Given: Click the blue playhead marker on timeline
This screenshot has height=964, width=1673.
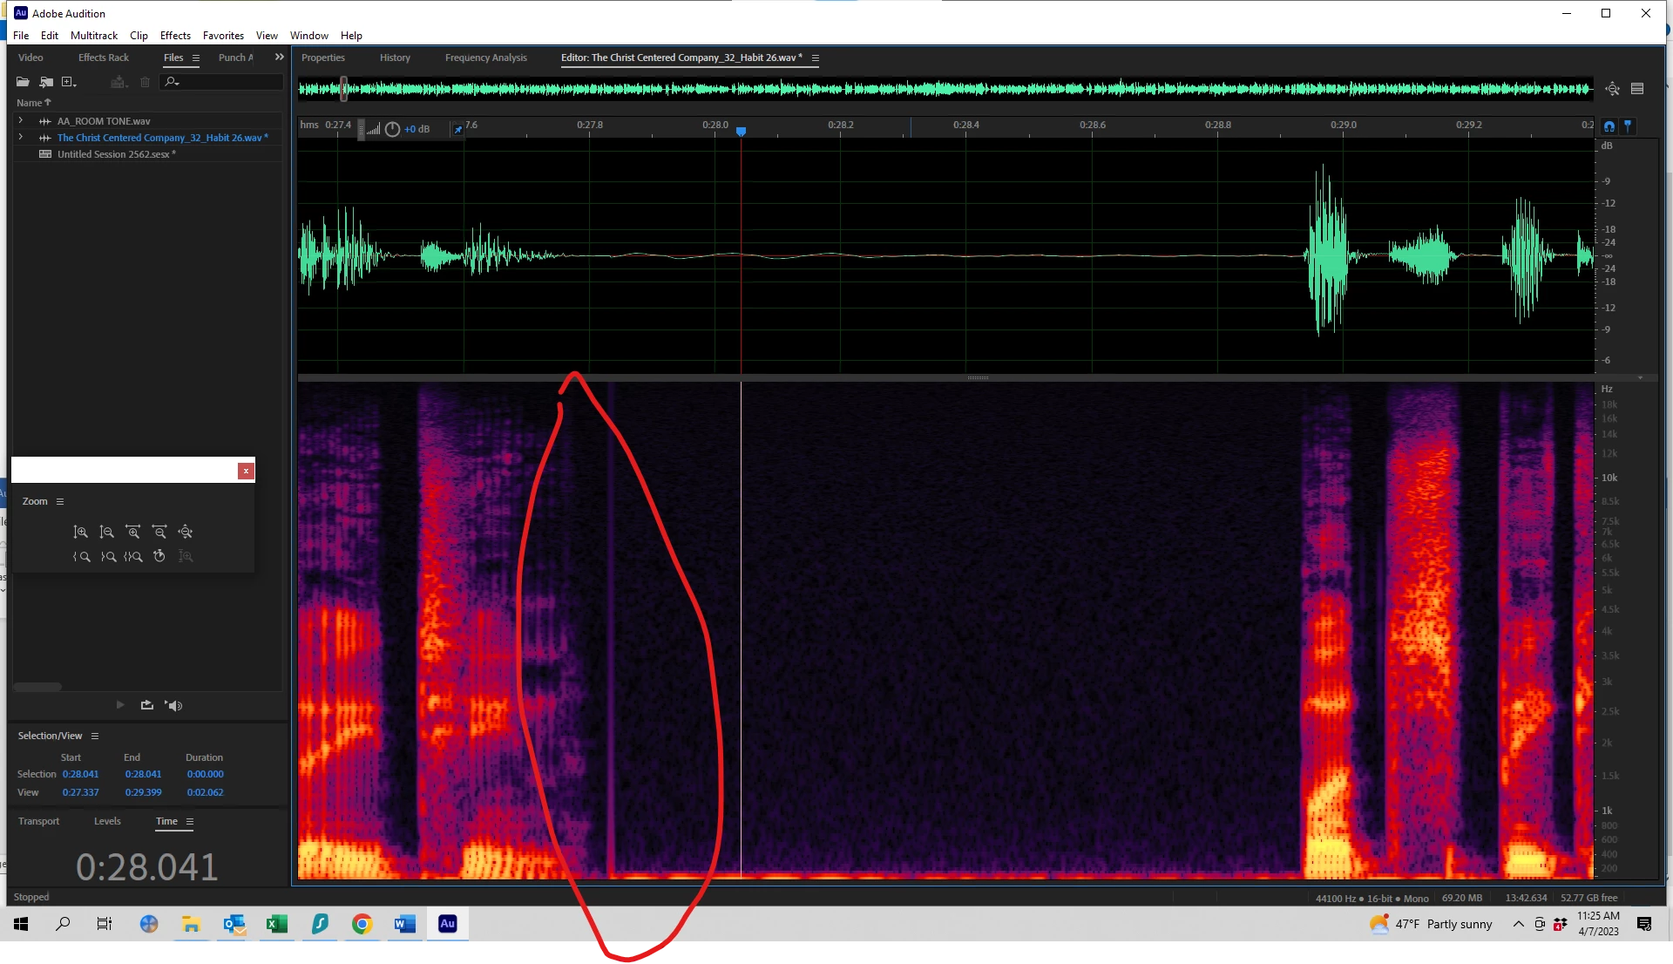Looking at the screenshot, I should tap(741, 131).
